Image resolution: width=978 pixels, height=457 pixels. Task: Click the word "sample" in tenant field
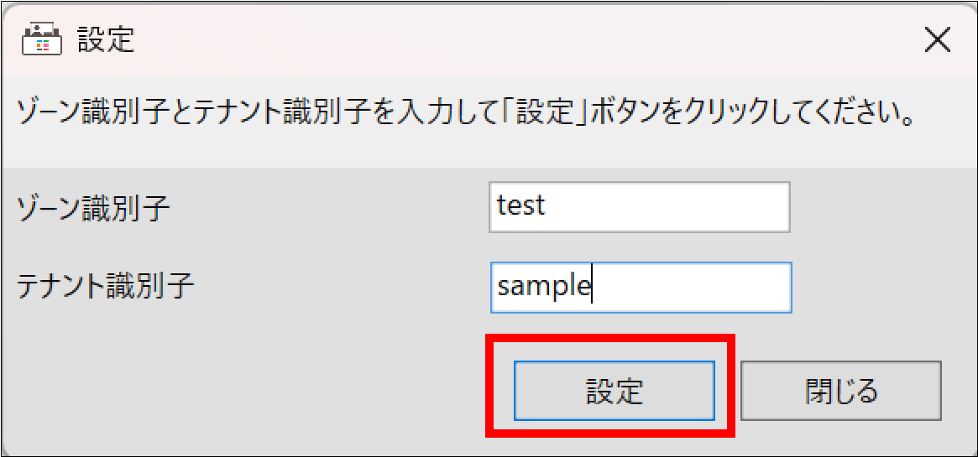pyautogui.click(x=543, y=288)
